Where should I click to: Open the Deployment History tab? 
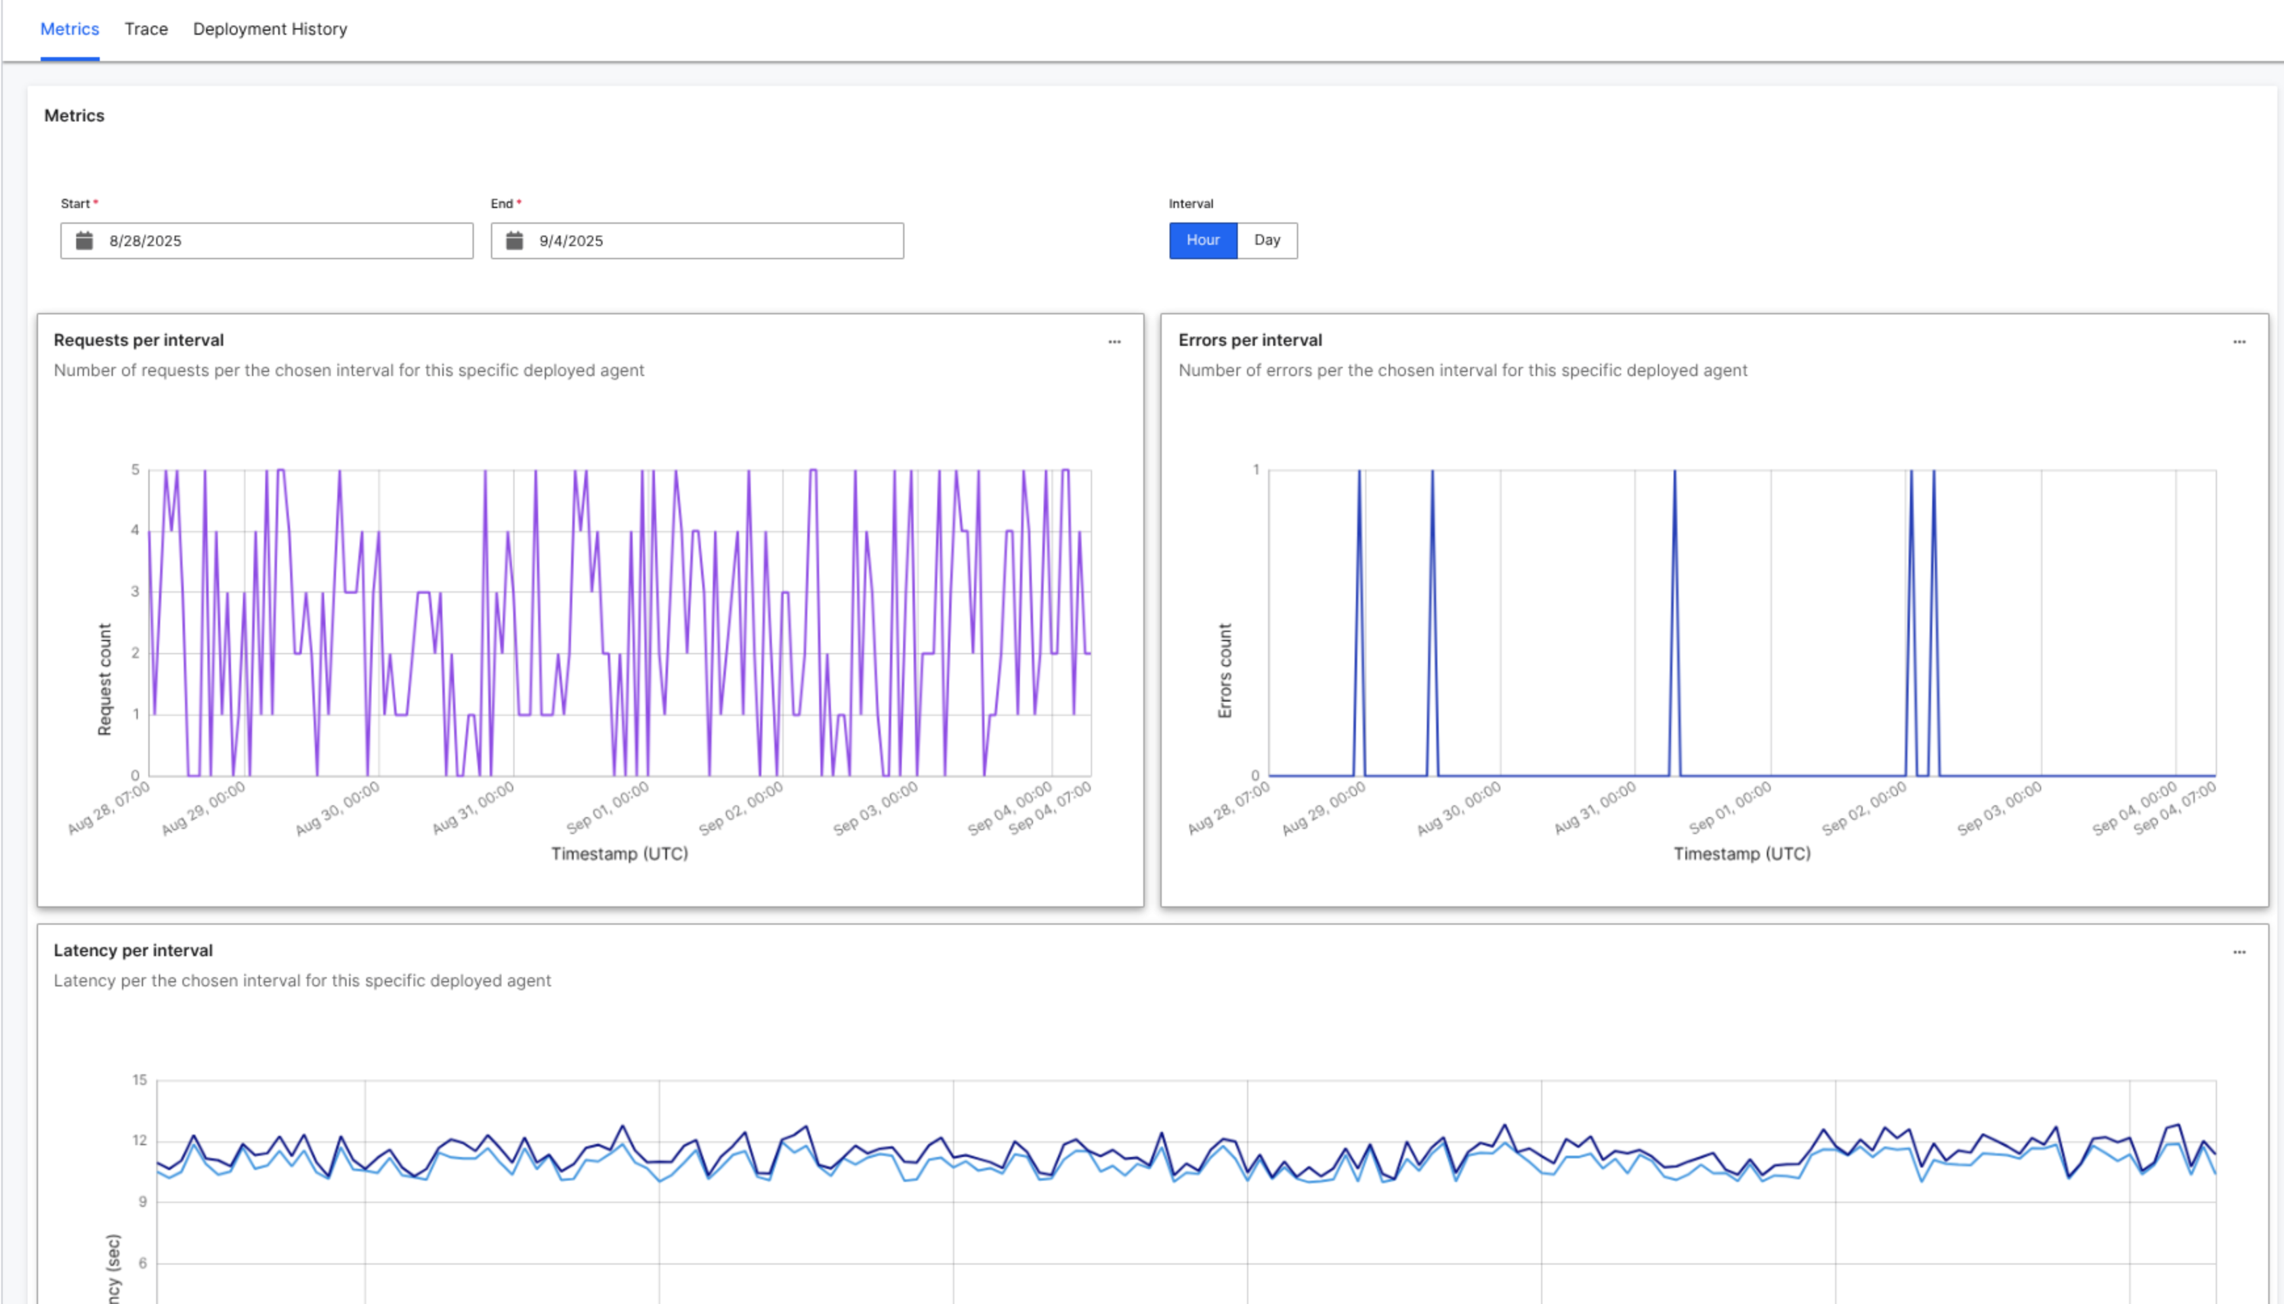(x=270, y=29)
